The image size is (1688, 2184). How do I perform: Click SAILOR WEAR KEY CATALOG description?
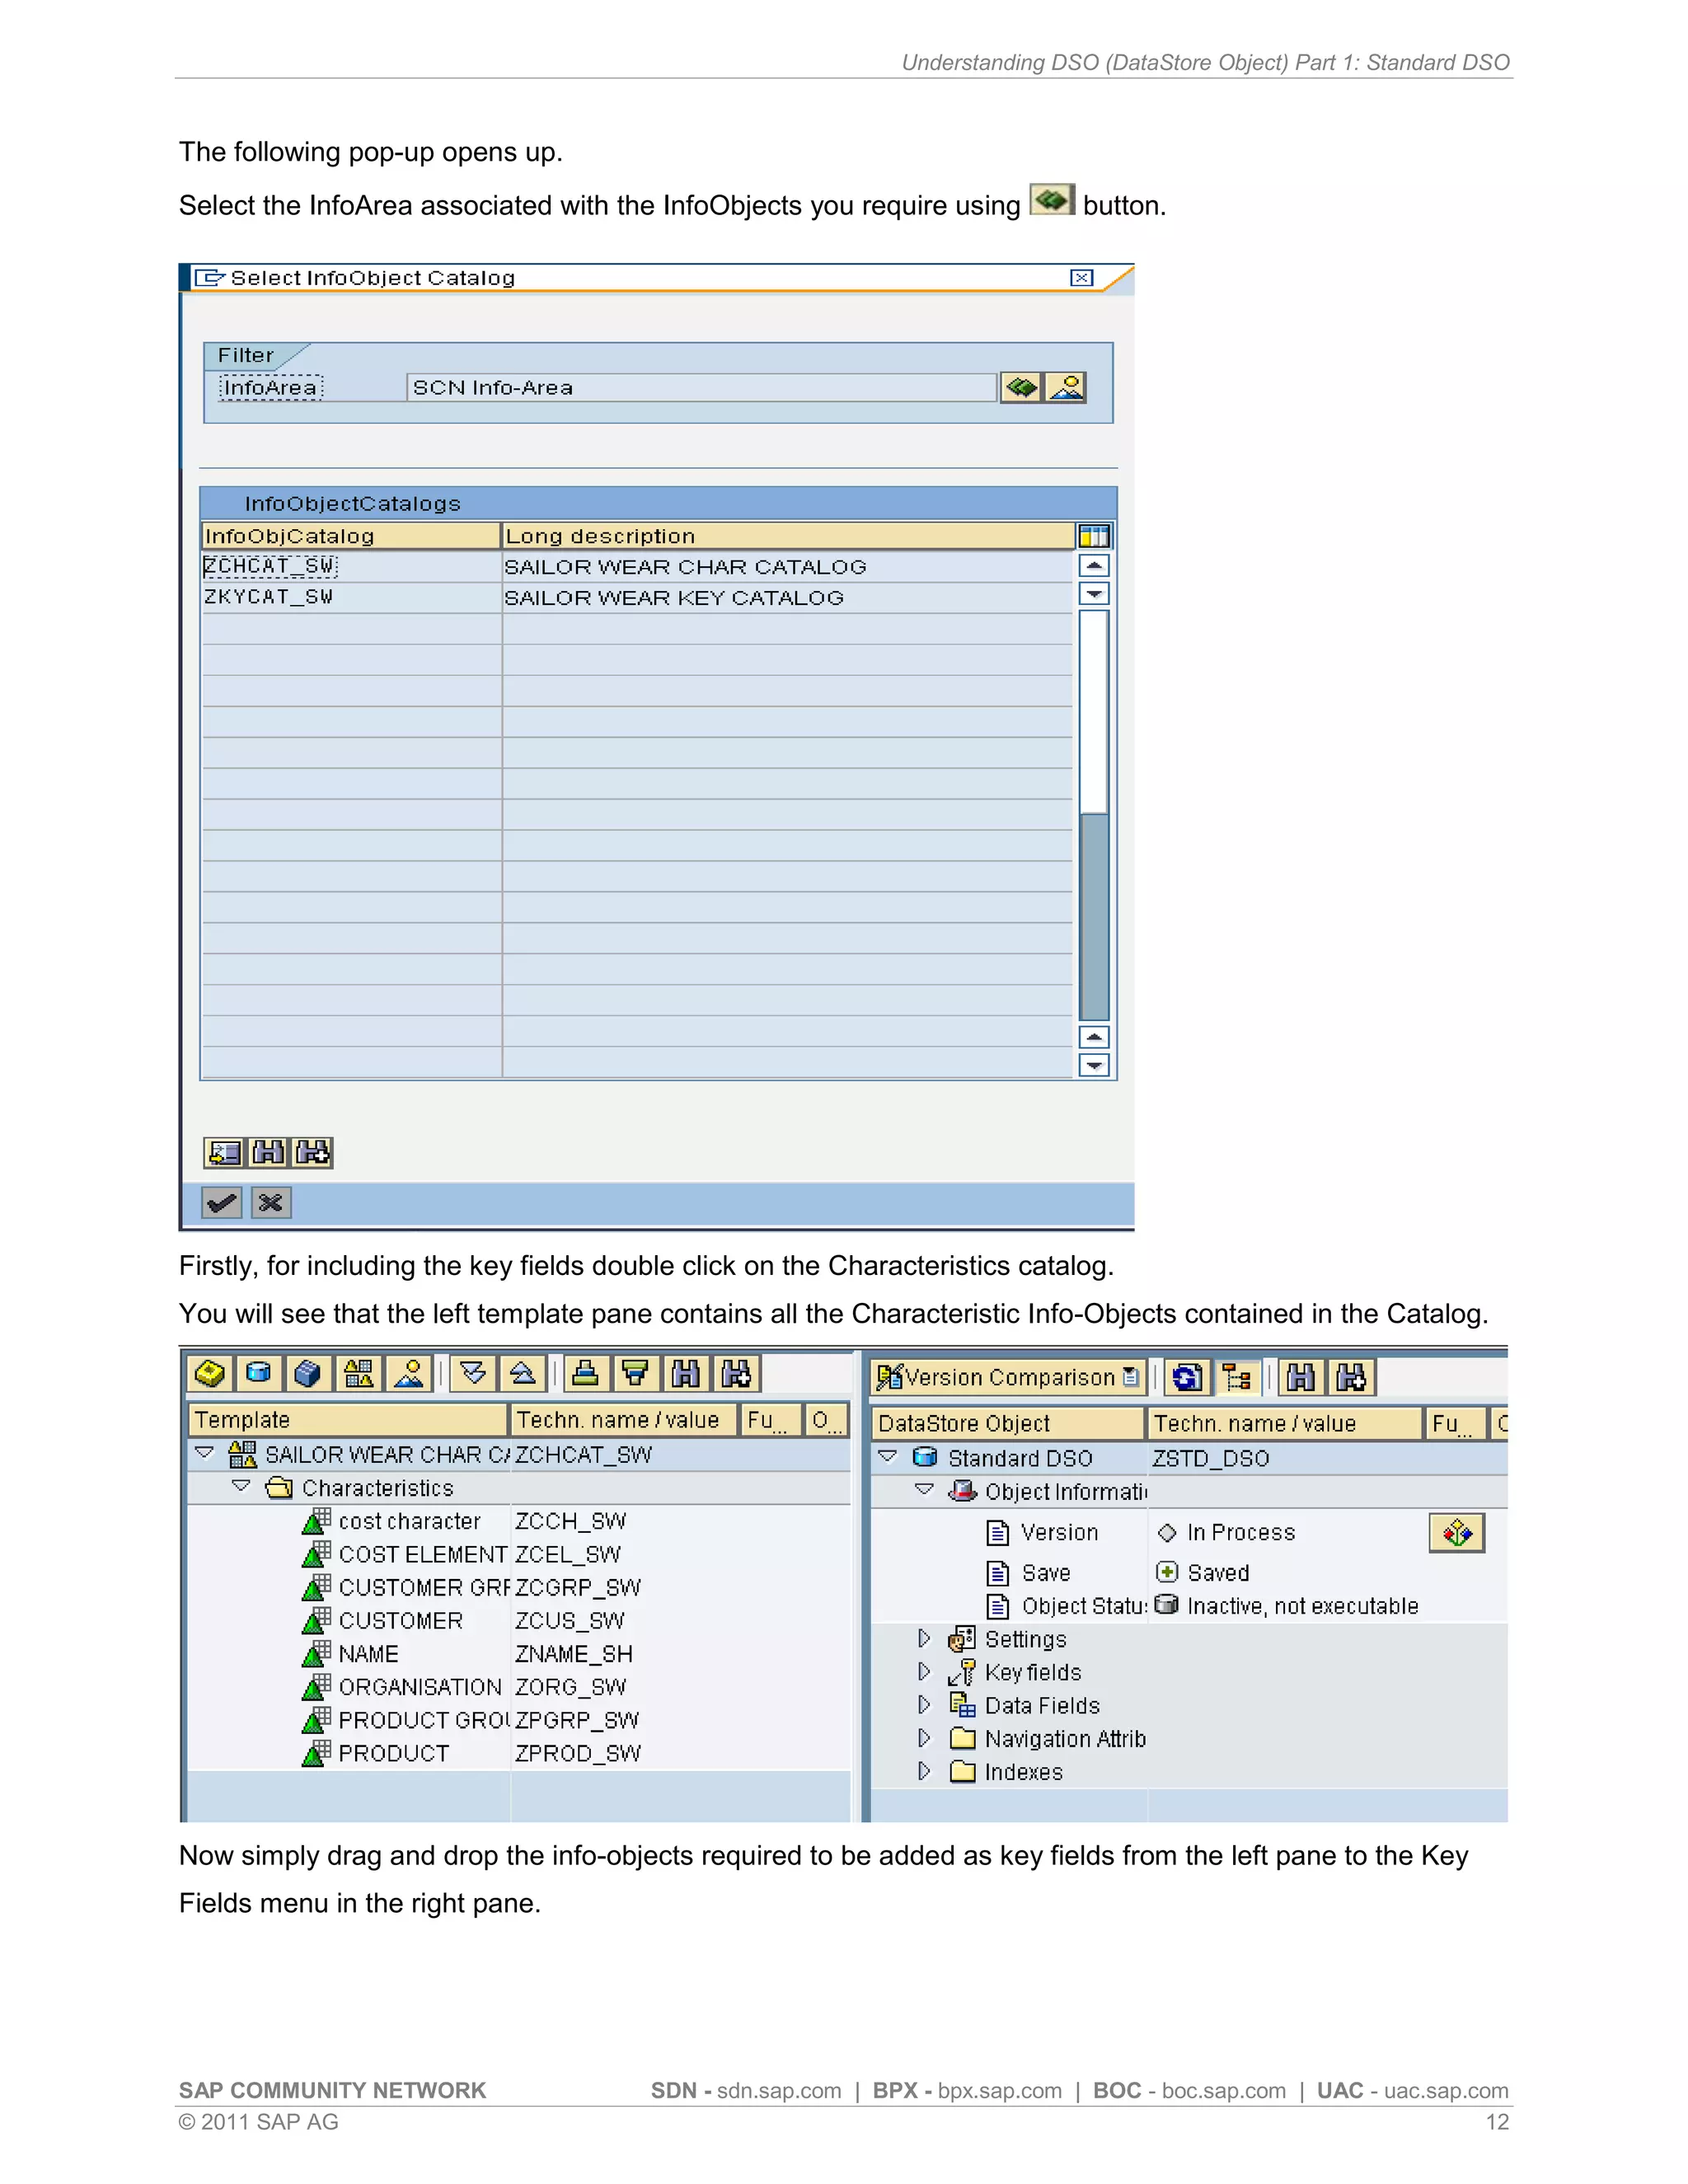[x=674, y=598]
